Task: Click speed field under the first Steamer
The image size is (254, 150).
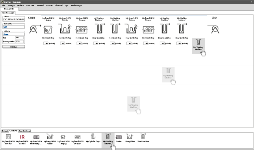Action: coord(79,43)
